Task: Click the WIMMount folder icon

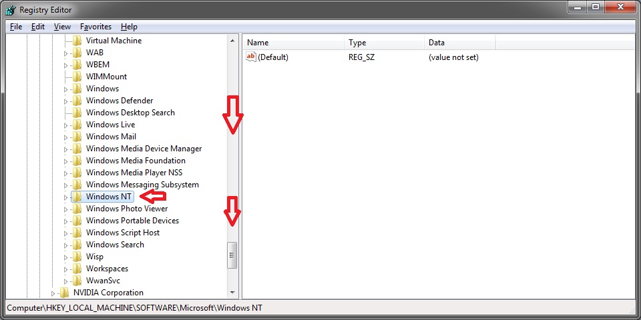Action: click(77, 76)
